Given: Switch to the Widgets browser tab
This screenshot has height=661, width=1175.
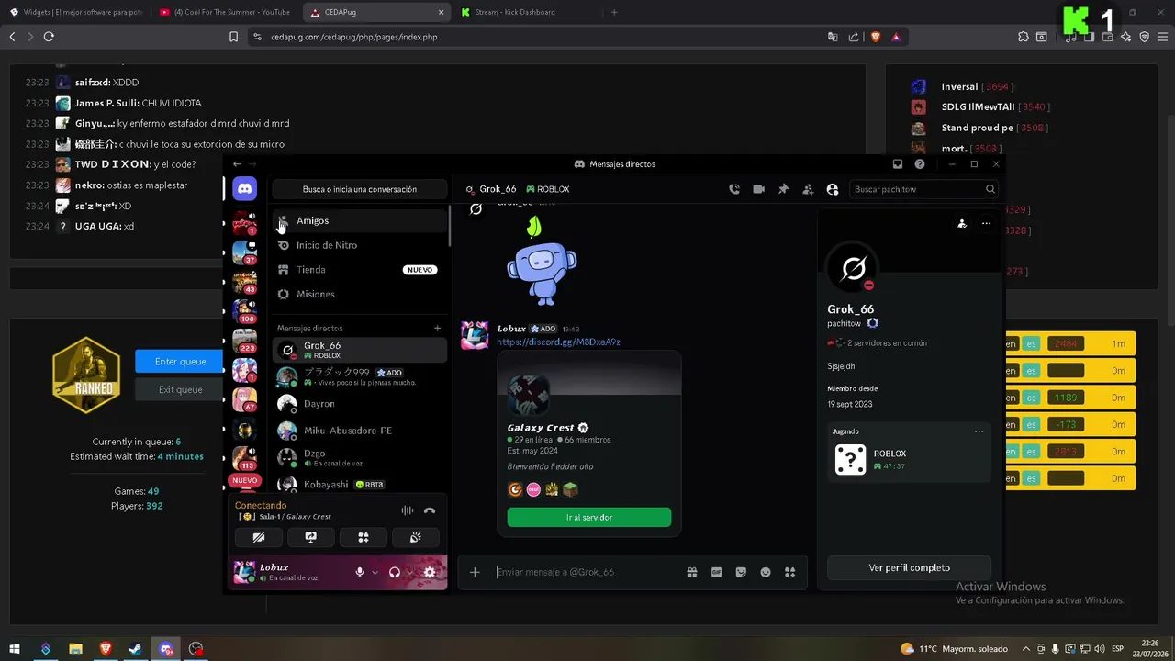Looking at the screenshot, I should coord(75,12).
